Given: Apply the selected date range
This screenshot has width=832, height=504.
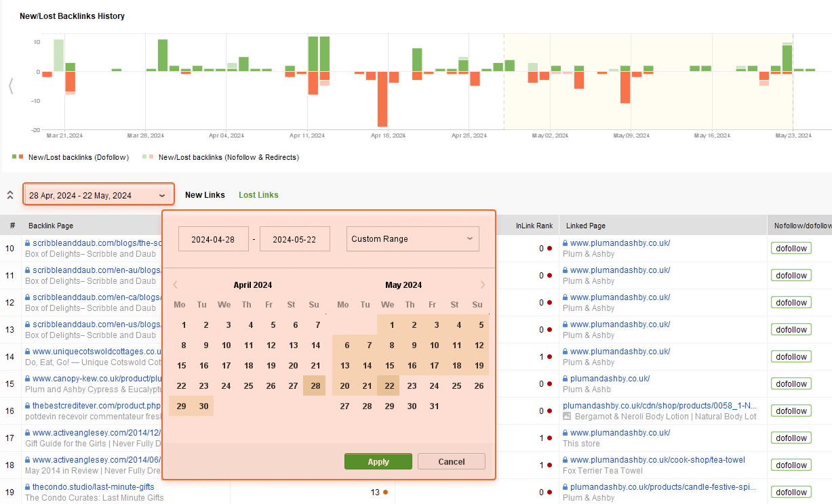Looking at the screenshot, I should [x=378, y=461].
